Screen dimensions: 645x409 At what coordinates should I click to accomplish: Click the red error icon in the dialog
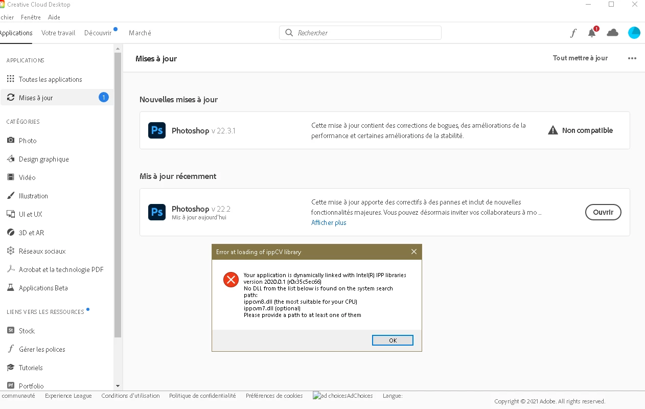click(231, 280)
